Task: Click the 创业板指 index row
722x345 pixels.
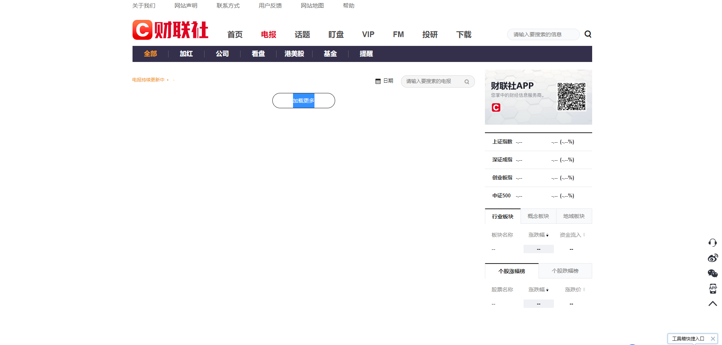Action: pyautogui.click(x=539, y=178)
